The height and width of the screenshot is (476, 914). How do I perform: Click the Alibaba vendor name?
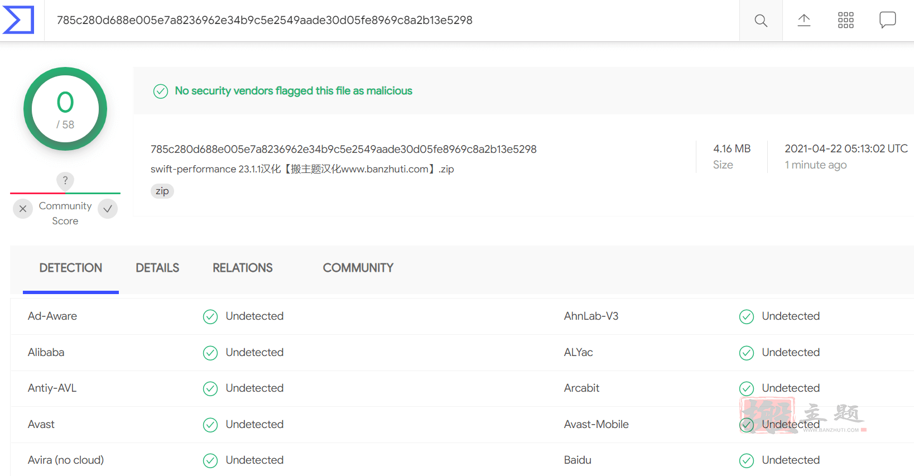coord(46,353)
